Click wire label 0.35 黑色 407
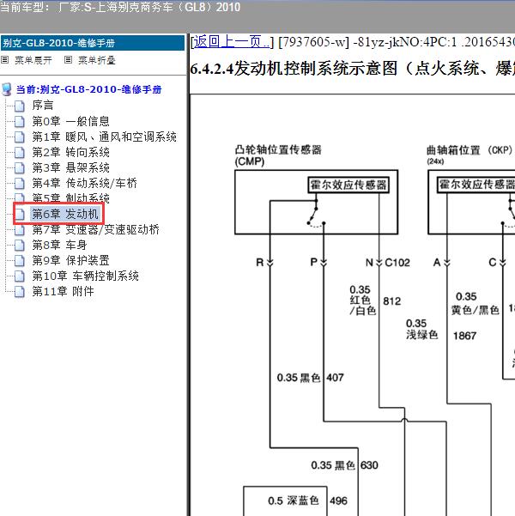515x516 pixels. pyautogui.click(x=310, y=378)
